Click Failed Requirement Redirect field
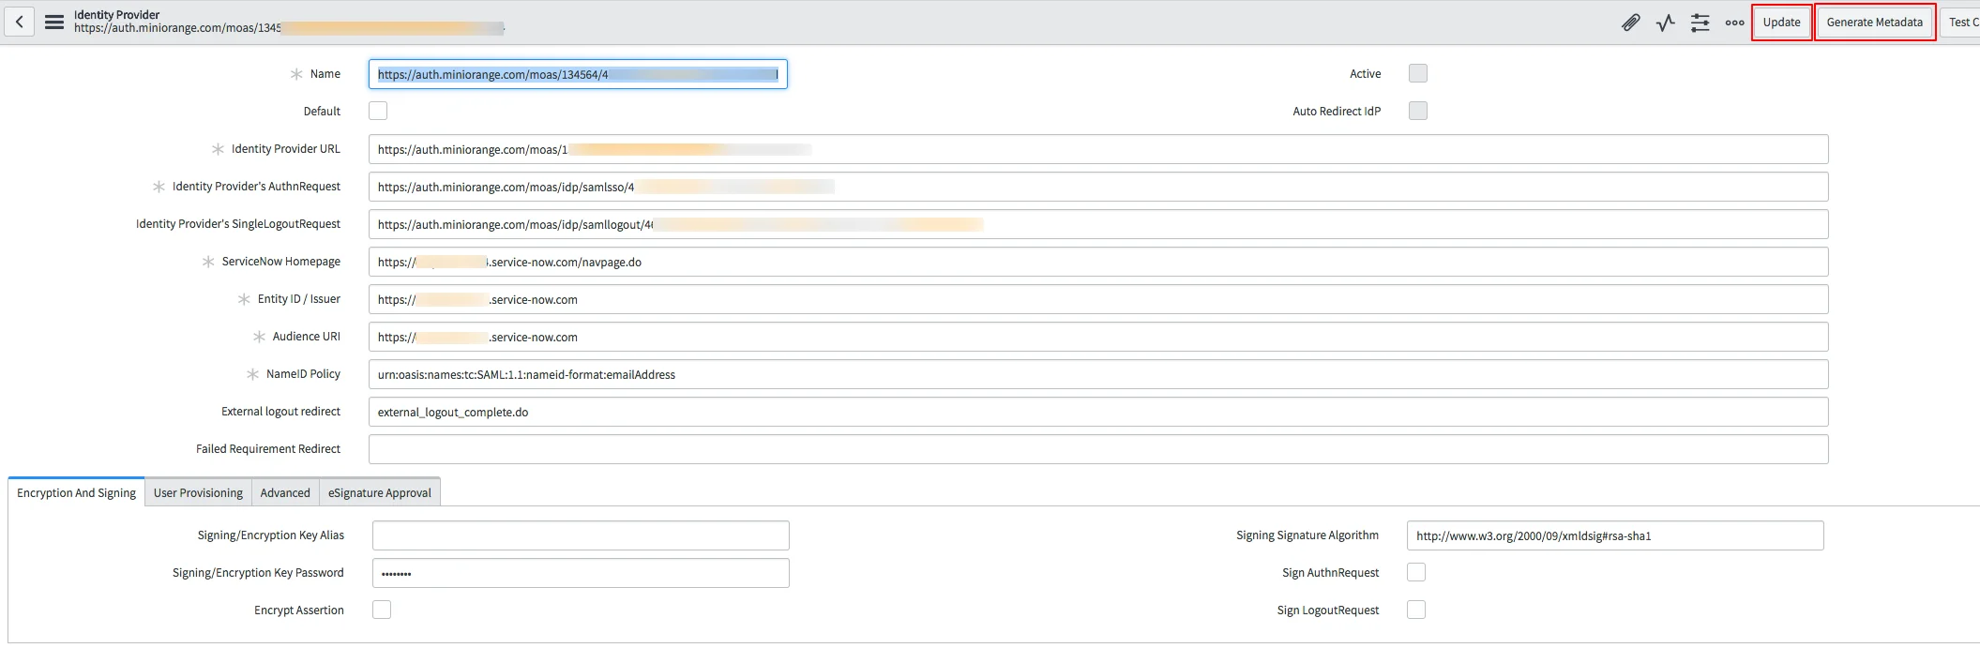The width and height of the screenshot is (1980, 648). click(x=1098, y=449)
